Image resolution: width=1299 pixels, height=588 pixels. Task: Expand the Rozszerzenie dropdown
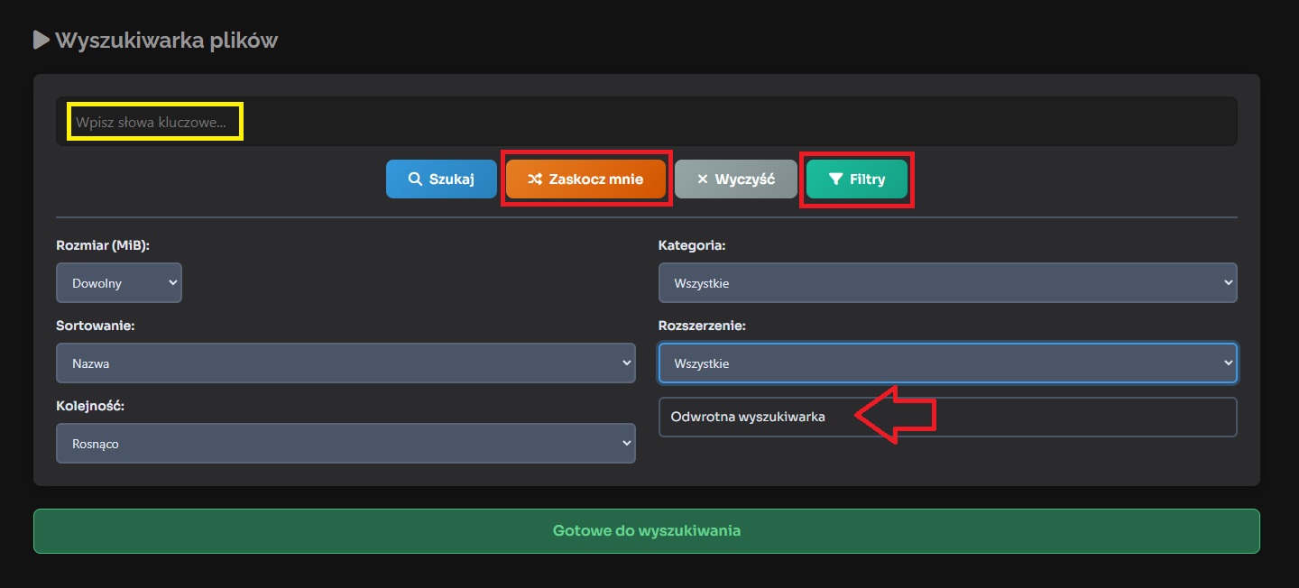pyautogui.click(x=947, y=363)
